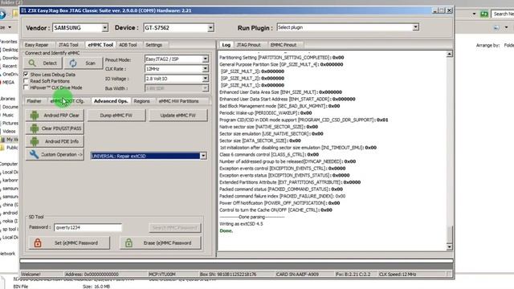Open the EMMC Pinout tab
The width and height of the screenshot is (514, 289).
pos(284,45)
